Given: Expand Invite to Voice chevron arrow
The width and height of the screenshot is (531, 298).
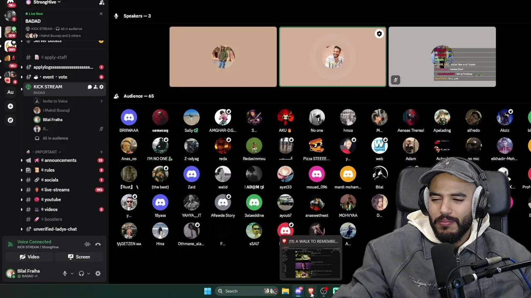Looking at the screenshot, I should click(101, 101).
